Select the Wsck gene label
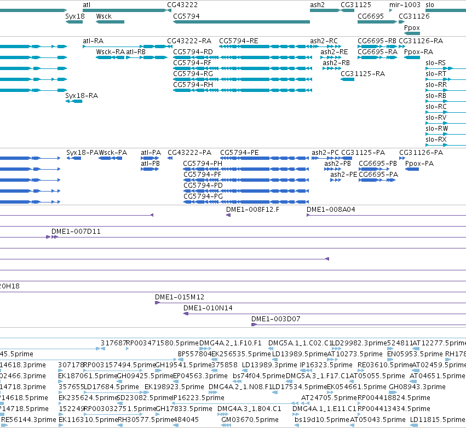 (103, 16)
